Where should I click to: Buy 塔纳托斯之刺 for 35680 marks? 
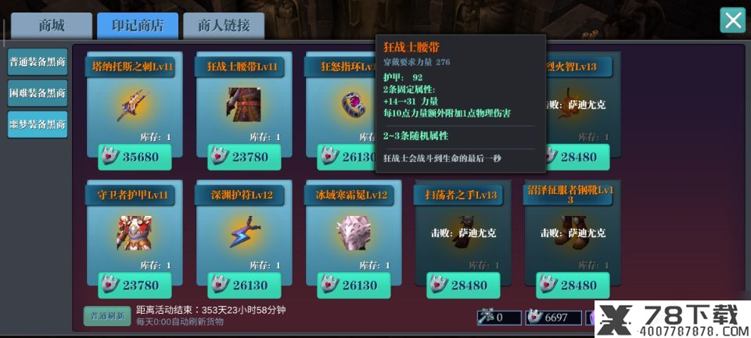135,157
